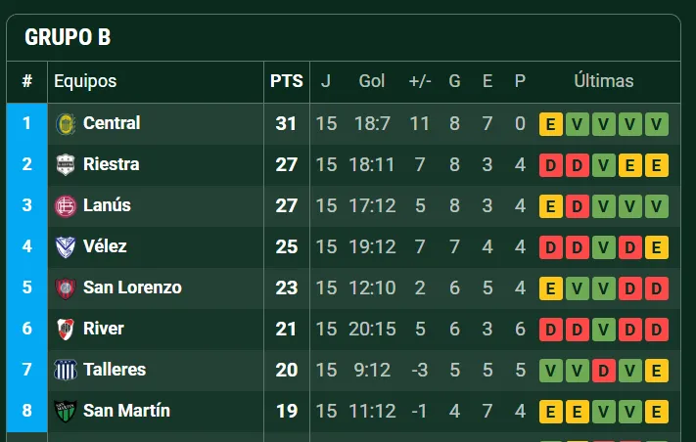
Task: Click the Últimas column header
Action: click(604, 81)
